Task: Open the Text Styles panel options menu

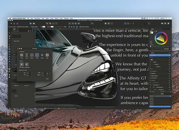Action: [171, 49]
